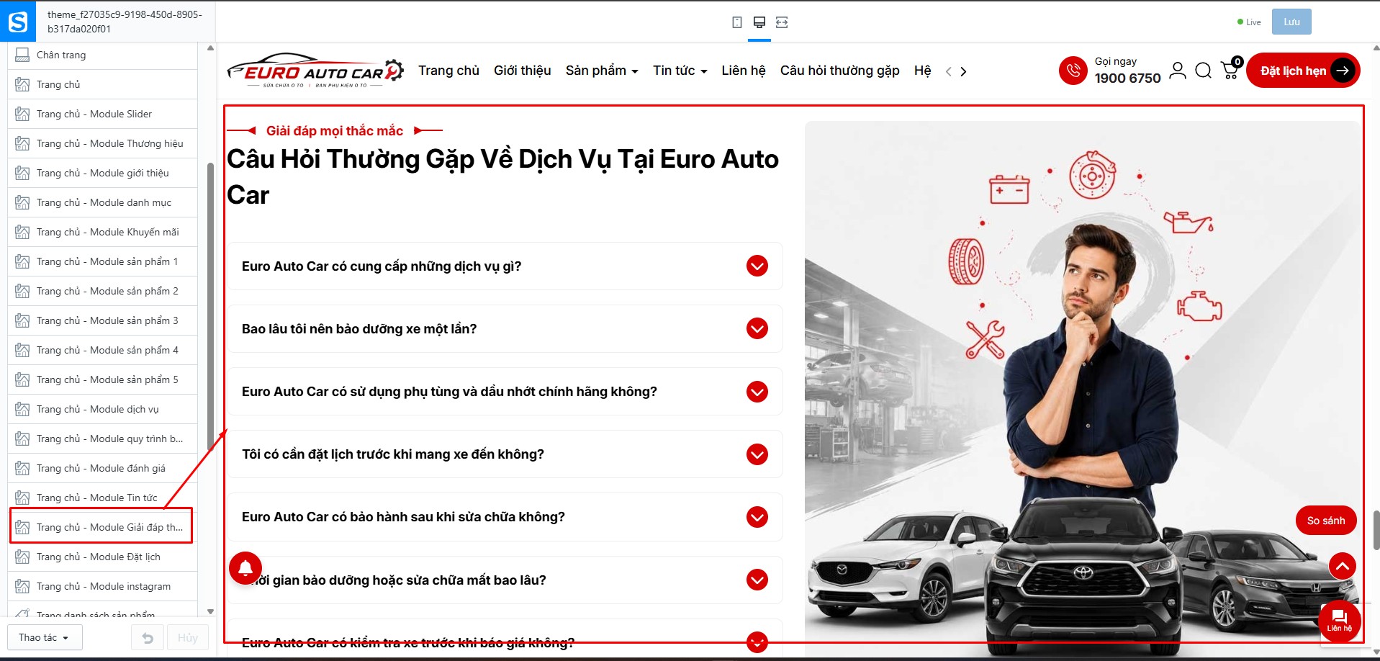1380x661 pixels.
Task: Select Trang chủ - Module sản phẩm 3
Action: (x=103, y=320)
